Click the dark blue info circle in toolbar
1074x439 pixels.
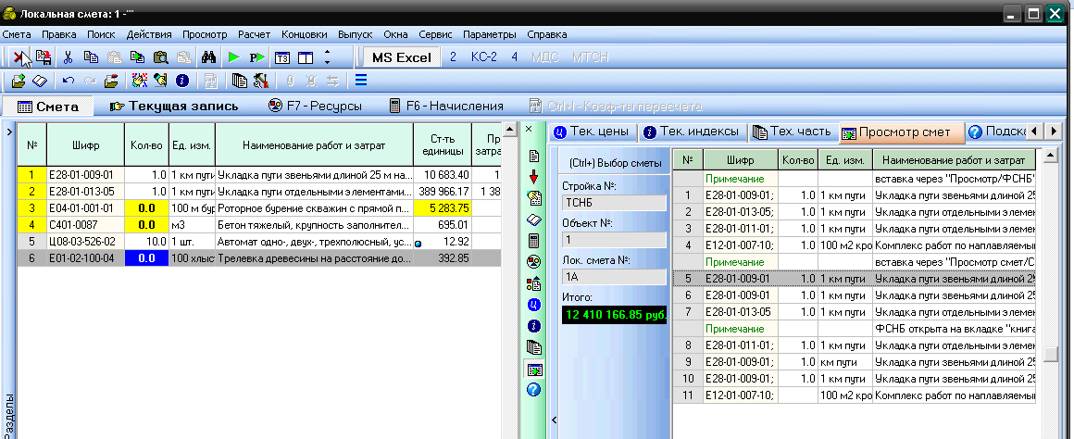point(181,81)
